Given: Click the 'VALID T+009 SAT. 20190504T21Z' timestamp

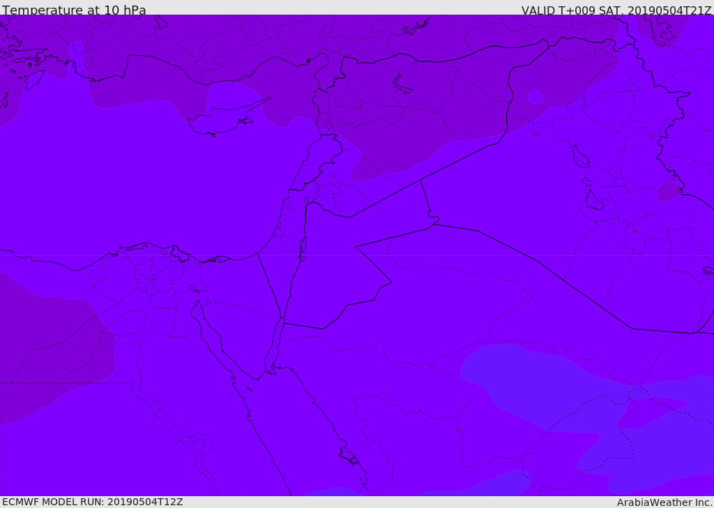Looking at the screenshot, I should tap(616, 10).
